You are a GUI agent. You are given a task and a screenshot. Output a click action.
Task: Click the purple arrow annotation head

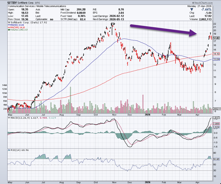194,33
